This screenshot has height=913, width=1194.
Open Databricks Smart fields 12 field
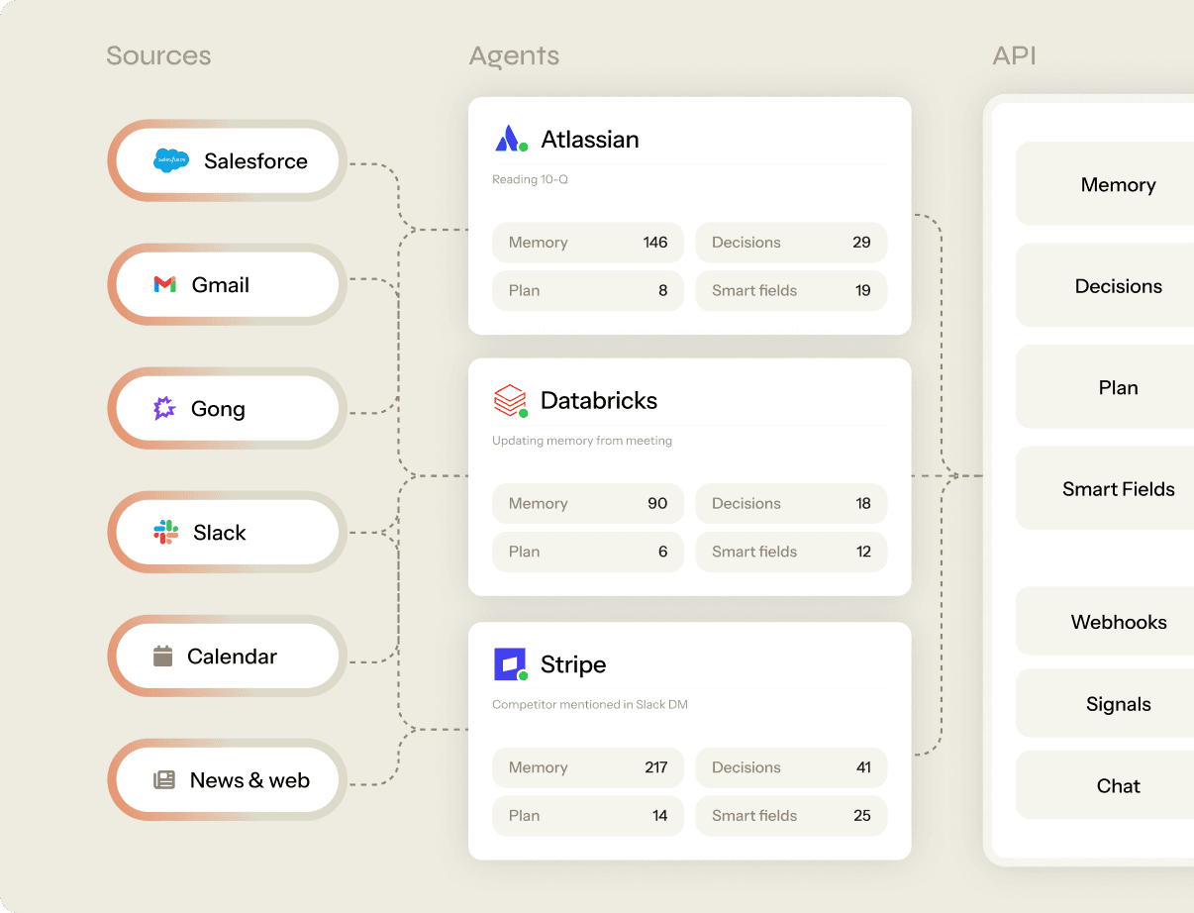coord(791,553)
